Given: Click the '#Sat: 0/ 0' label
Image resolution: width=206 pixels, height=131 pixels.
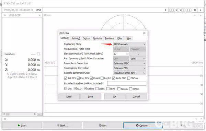Looking at the screenshot, I should [50, 63].
